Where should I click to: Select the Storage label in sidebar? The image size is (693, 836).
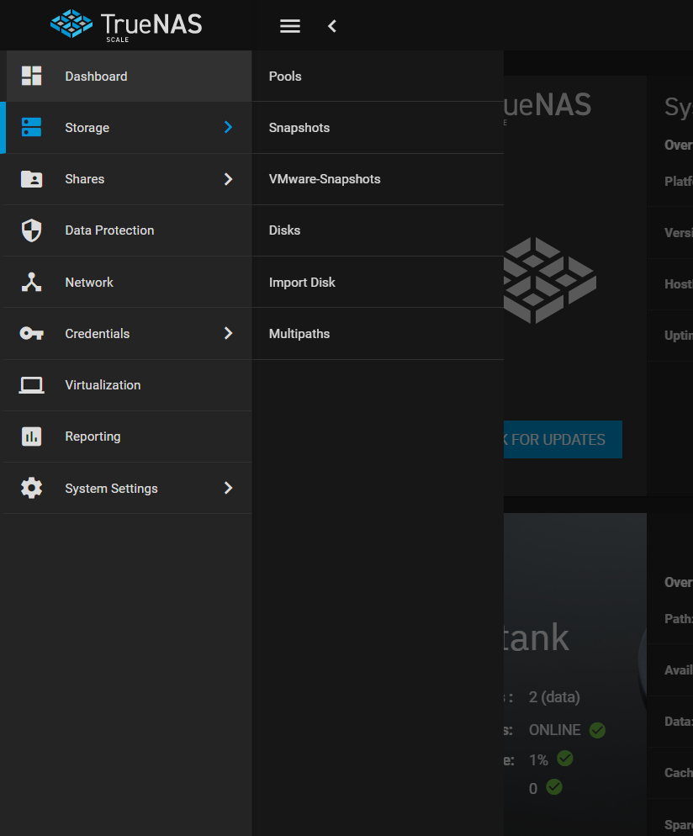coord(87,128)
